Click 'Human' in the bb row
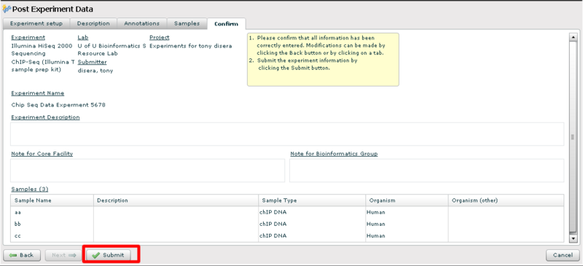The height and width of the screenshot is (266, 583). 376,224
